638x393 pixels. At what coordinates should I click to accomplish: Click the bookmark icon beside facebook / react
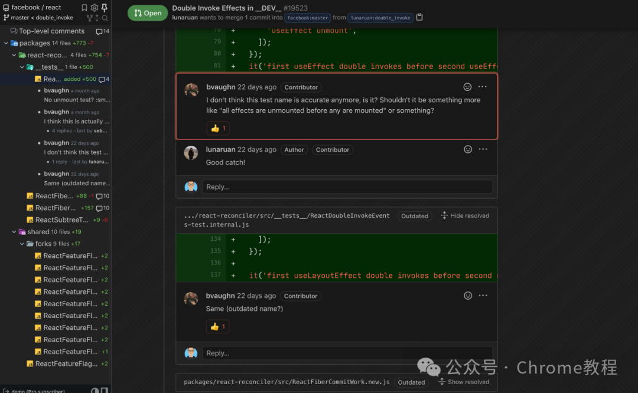(84, 7)
